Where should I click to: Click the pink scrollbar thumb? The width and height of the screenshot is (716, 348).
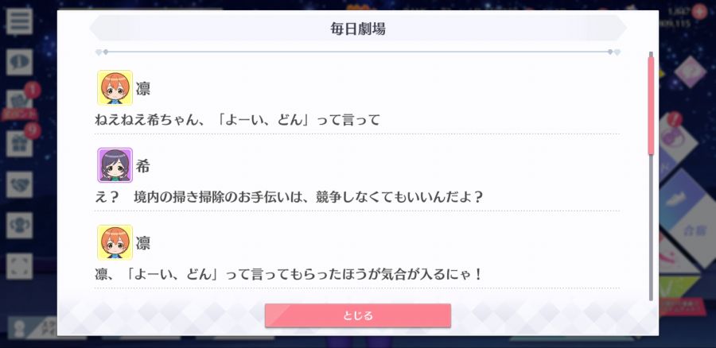tap(651, 106)
